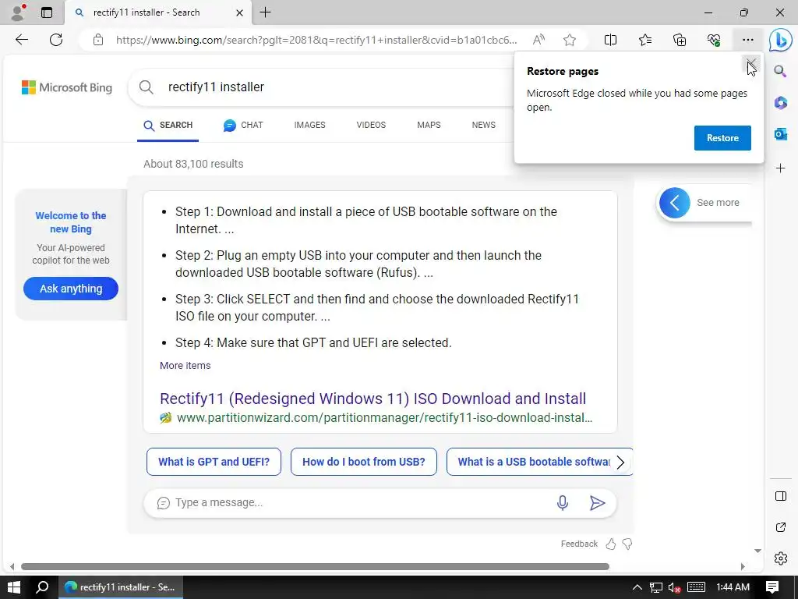Click the vertical scroll down arrow
This screenshot has width=798, height=599.
tap(757, 551)
